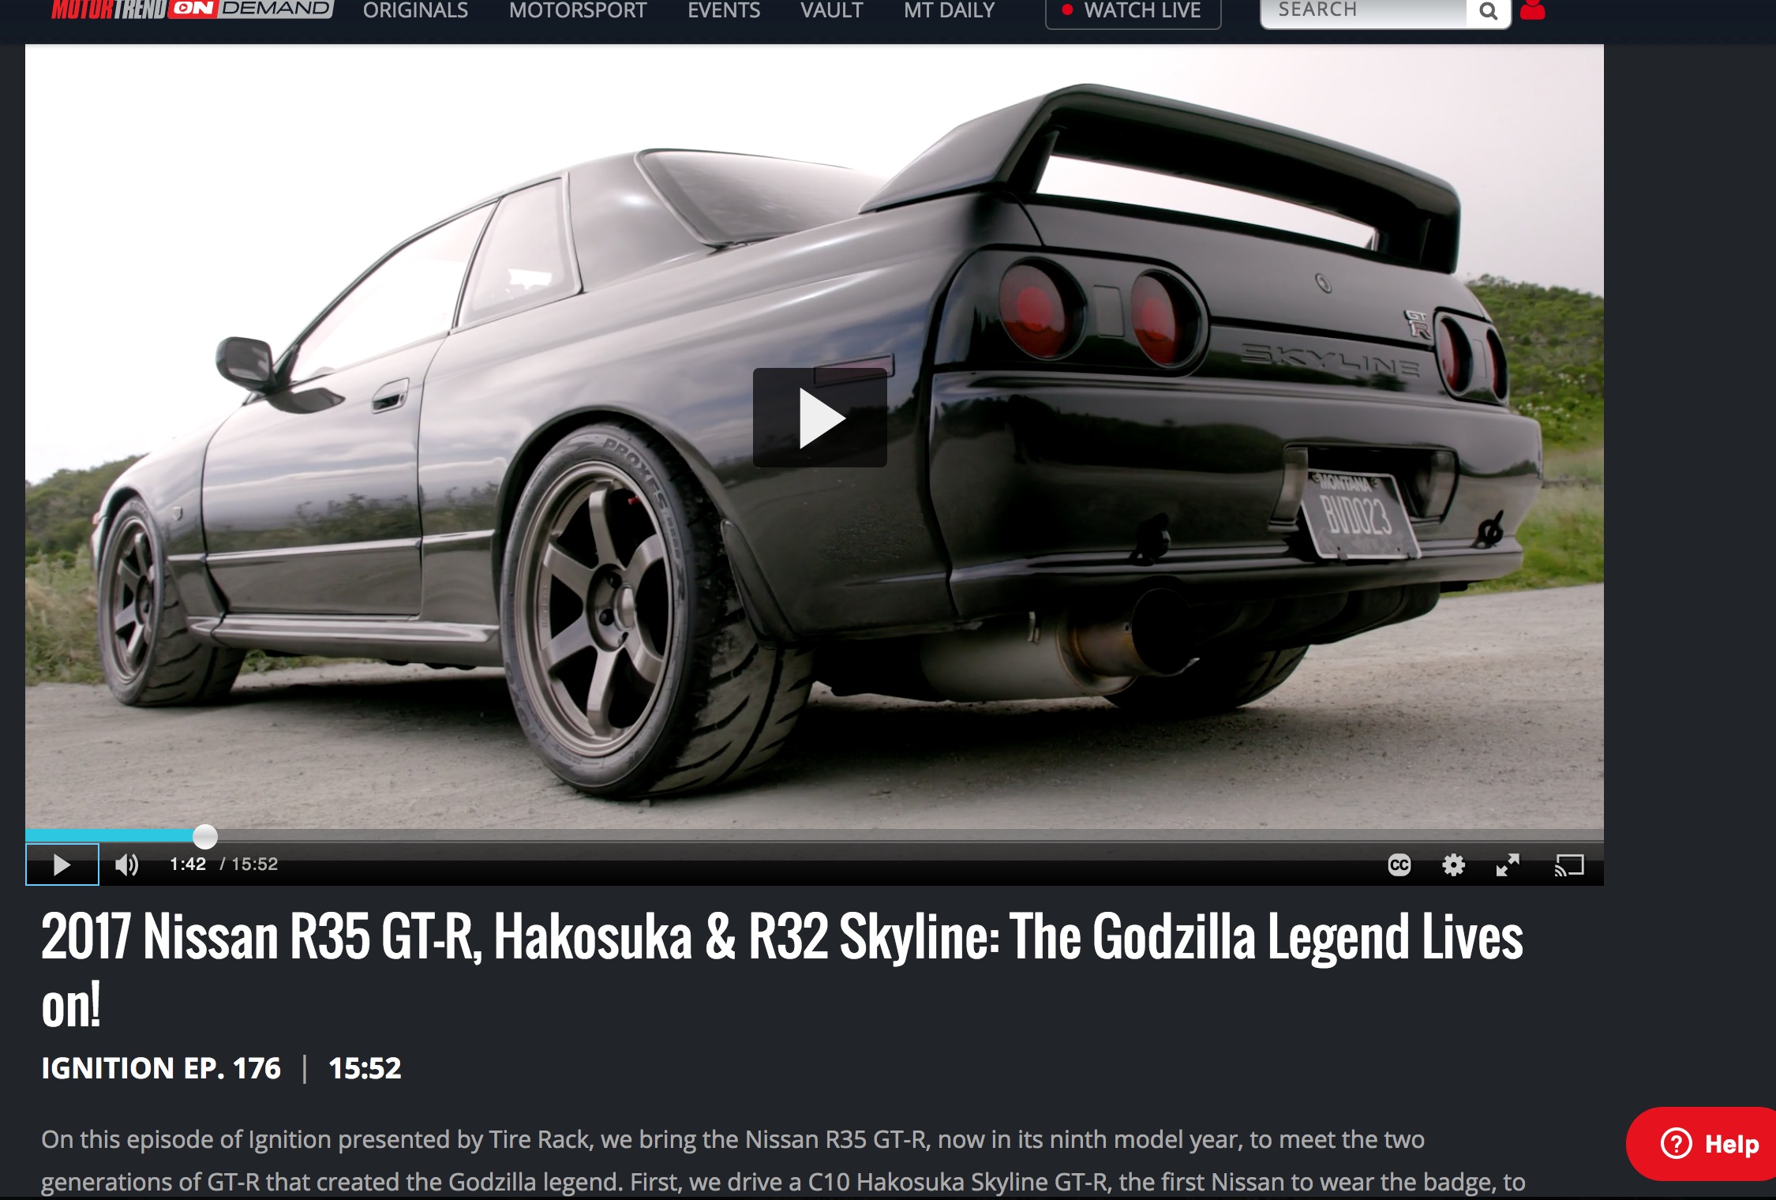Click the episode description paragraph
The image size is (1776, 1200).
(x=783, y=1161)
